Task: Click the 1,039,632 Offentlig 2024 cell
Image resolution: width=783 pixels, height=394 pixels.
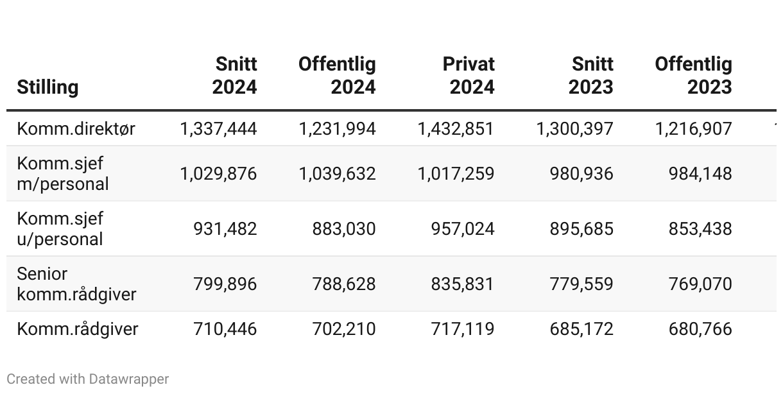Action: click(x=338, y=173)
